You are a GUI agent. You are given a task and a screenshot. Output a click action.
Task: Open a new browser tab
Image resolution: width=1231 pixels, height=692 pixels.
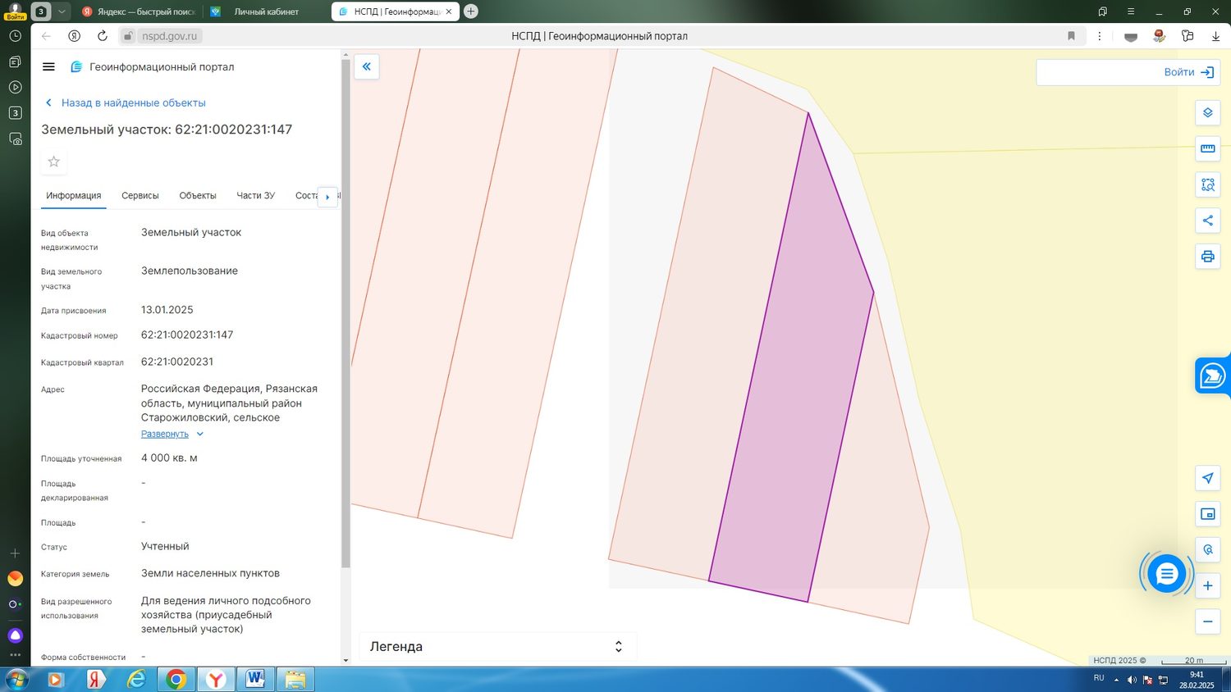pyautogui.click(x=471, y=11)
